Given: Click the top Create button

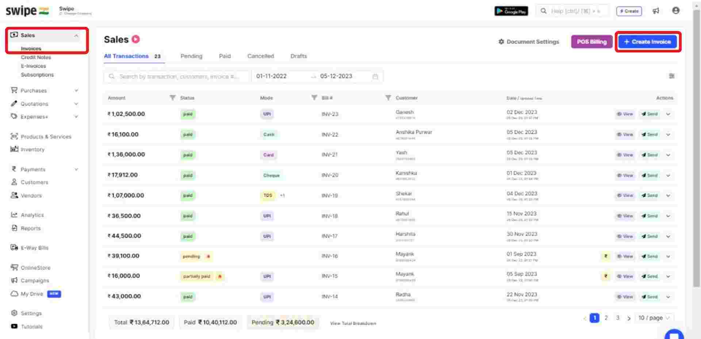Looking at the screenshot, I should click(629, 11).
